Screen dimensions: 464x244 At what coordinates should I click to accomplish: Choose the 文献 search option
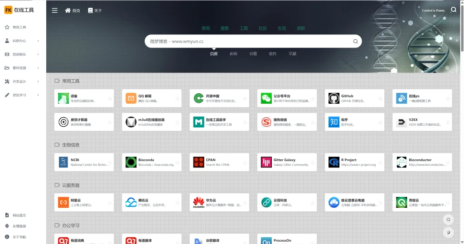point(292,54)
